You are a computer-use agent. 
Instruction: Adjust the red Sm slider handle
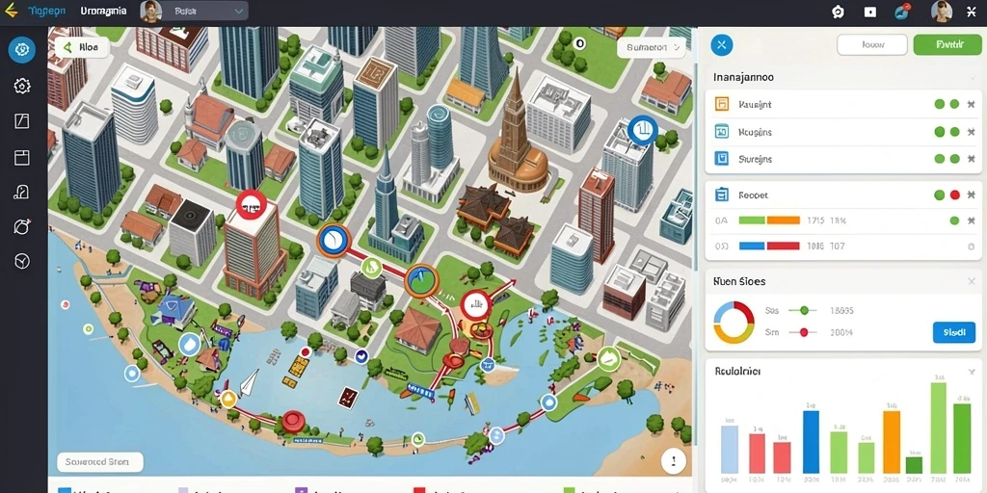(x=803, y=332)
